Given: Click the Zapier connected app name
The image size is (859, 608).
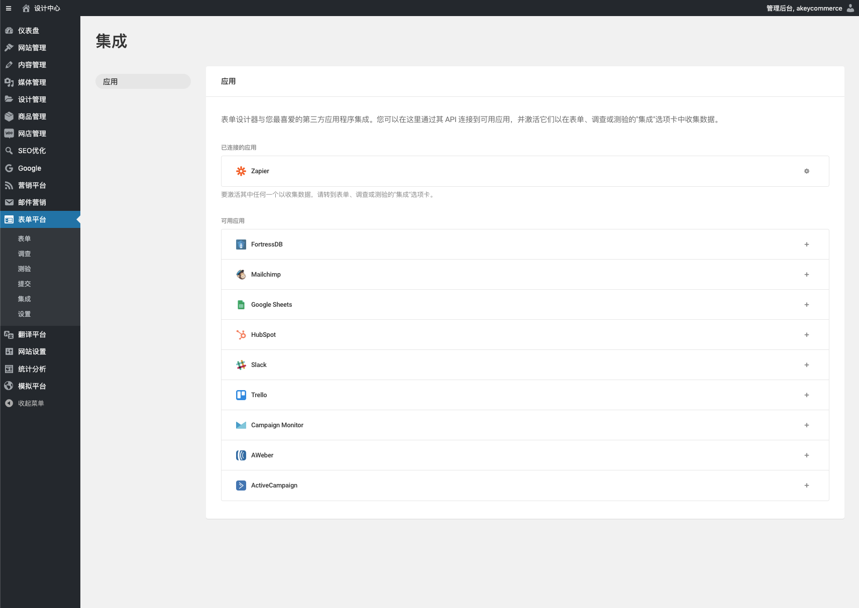Looking at the screenshot, I should point(260,171).
